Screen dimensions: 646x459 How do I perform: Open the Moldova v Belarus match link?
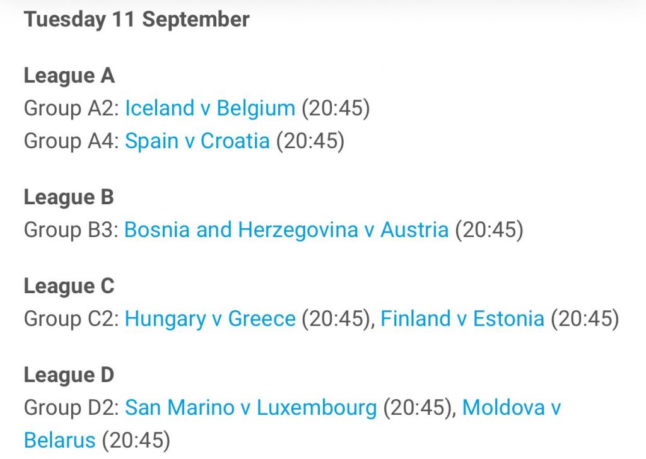(x=511, y=407)
